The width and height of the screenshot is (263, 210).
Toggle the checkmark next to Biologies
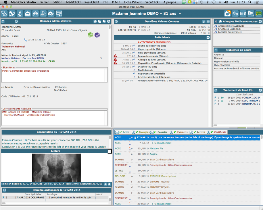[x=137, y=132]
